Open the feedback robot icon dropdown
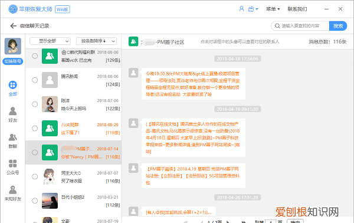This screenshot has height=223, width=354. (253, 9)
